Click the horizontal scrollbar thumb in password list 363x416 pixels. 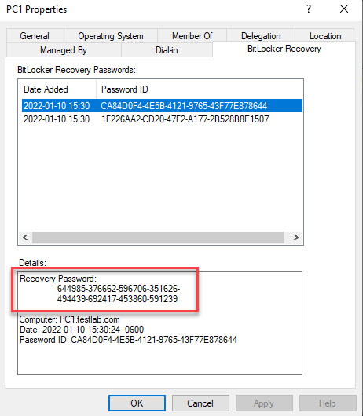tap(158, 237)
